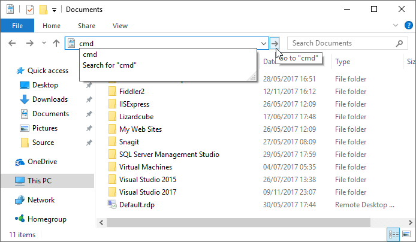Click the Type column header
The image size is (416, 242).
pos(342,62)
